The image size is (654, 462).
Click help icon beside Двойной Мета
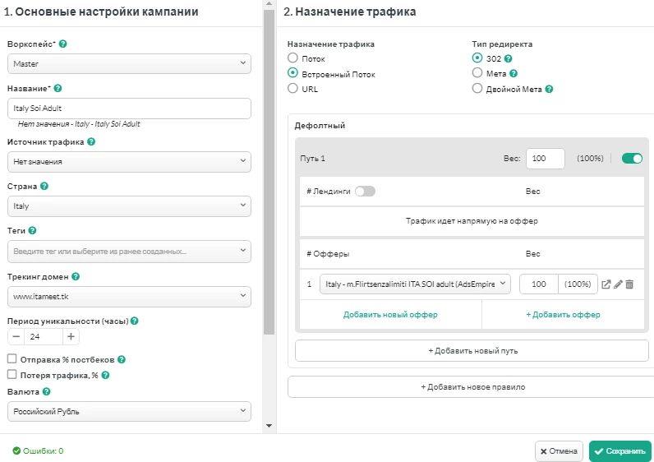(x=549, y=89)
